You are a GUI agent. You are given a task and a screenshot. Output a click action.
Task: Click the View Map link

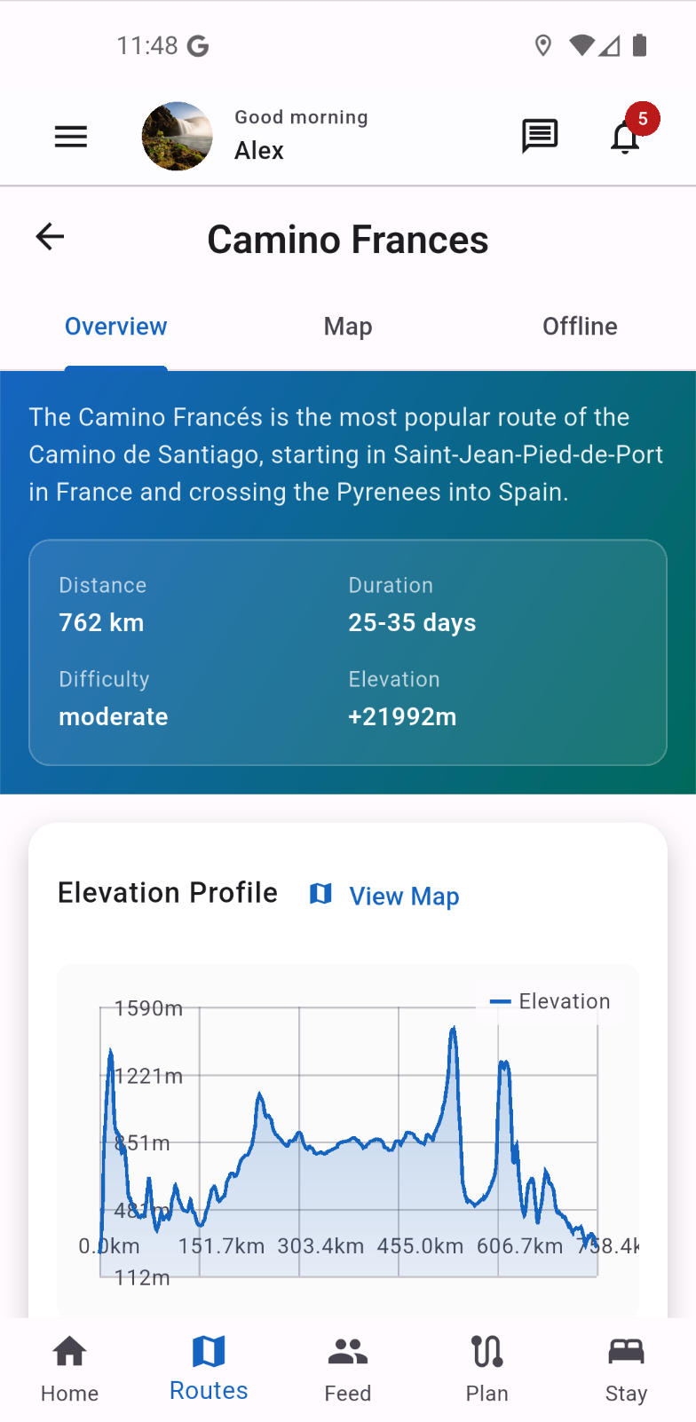[x=404, y=897]
